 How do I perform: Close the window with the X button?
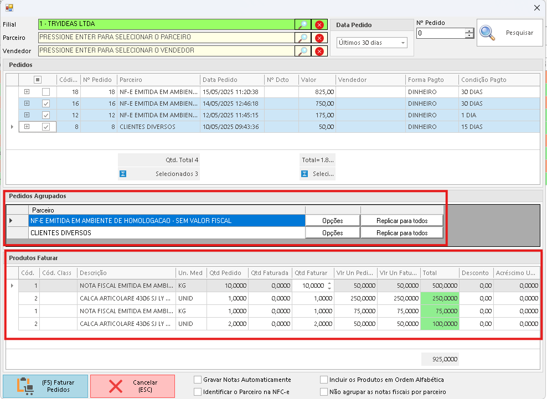click(x=537, y=8)
